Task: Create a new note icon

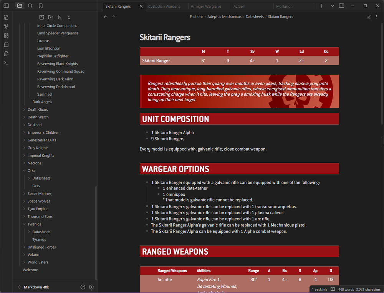Action: [x=41, y=17]
